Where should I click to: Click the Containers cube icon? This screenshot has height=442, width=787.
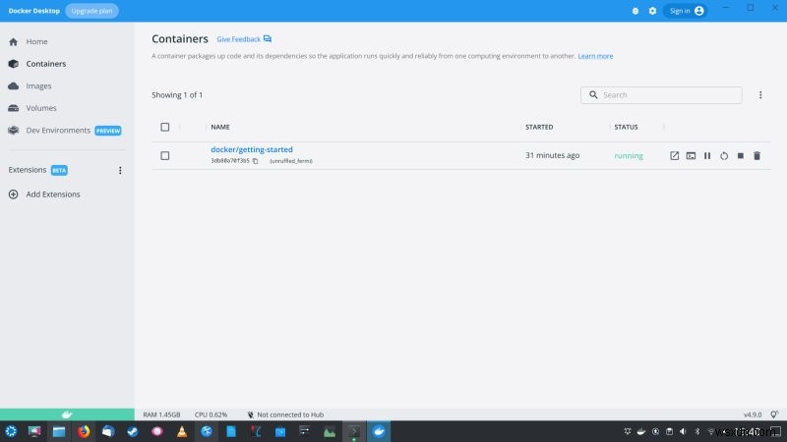pos(14,64)
